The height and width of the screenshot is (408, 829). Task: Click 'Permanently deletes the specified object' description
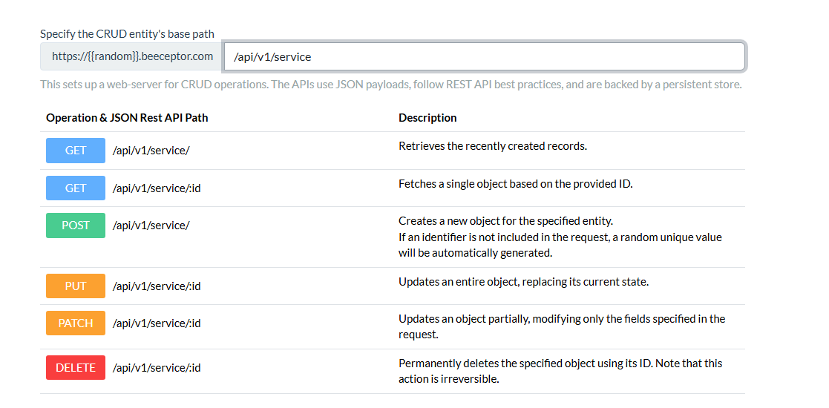(560, 371)
